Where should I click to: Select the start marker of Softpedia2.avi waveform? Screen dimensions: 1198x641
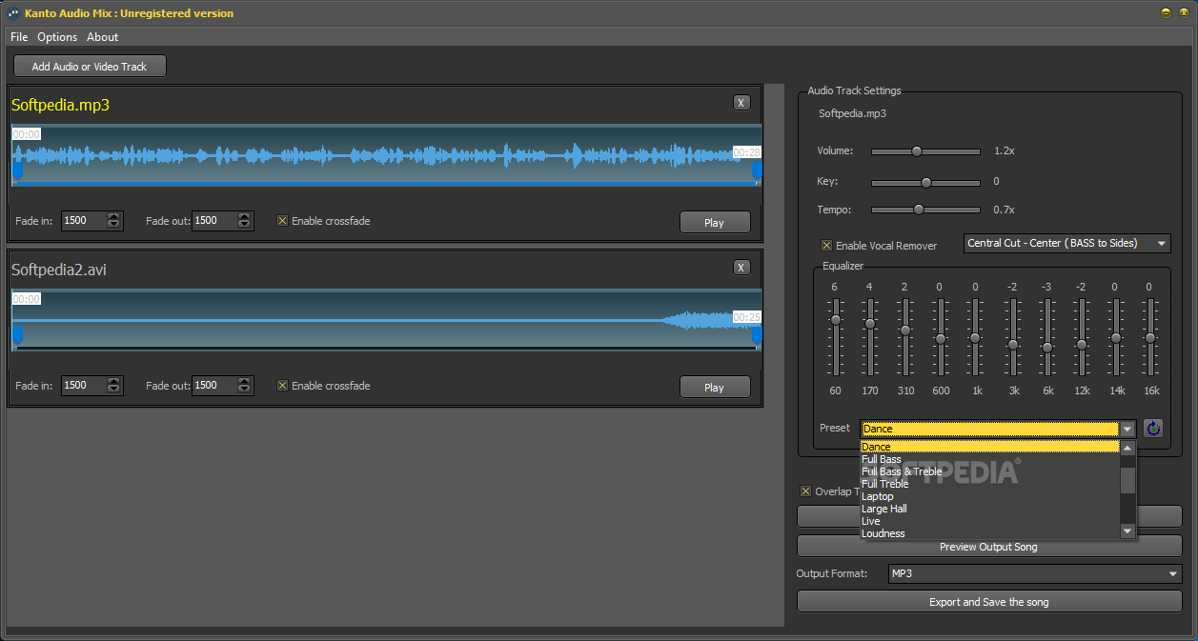coord(16,335)
